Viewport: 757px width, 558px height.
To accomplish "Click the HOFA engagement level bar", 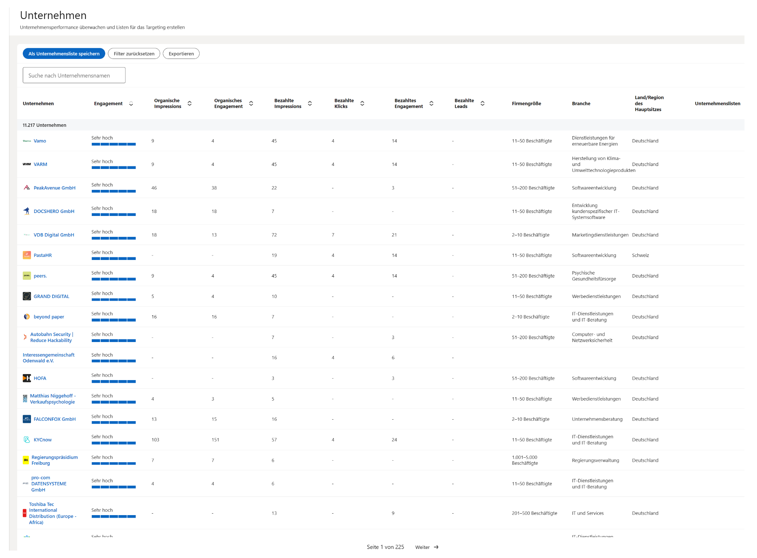I will pyautogui.click(x=113, y=382).
